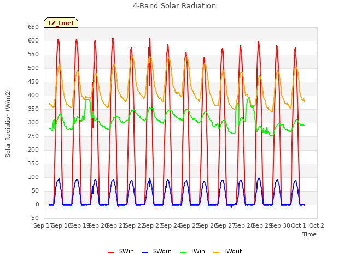Click the 250 y-axis tick label
This screenshot has width=350, height=262.
pos(33,136)
